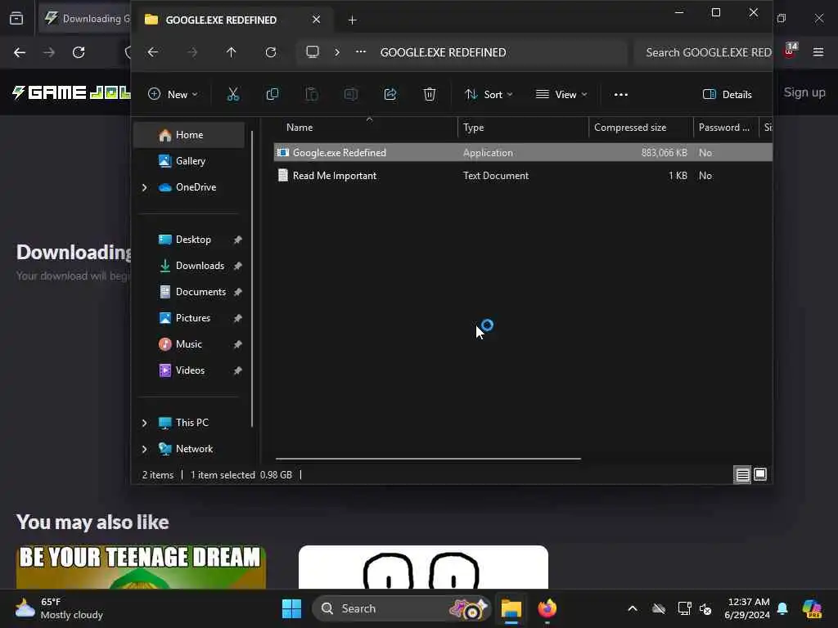838x628 pixels.
Task: Close the GOOGLE.EXE REDEFINED Explorer tab
Action: point(317,20)
